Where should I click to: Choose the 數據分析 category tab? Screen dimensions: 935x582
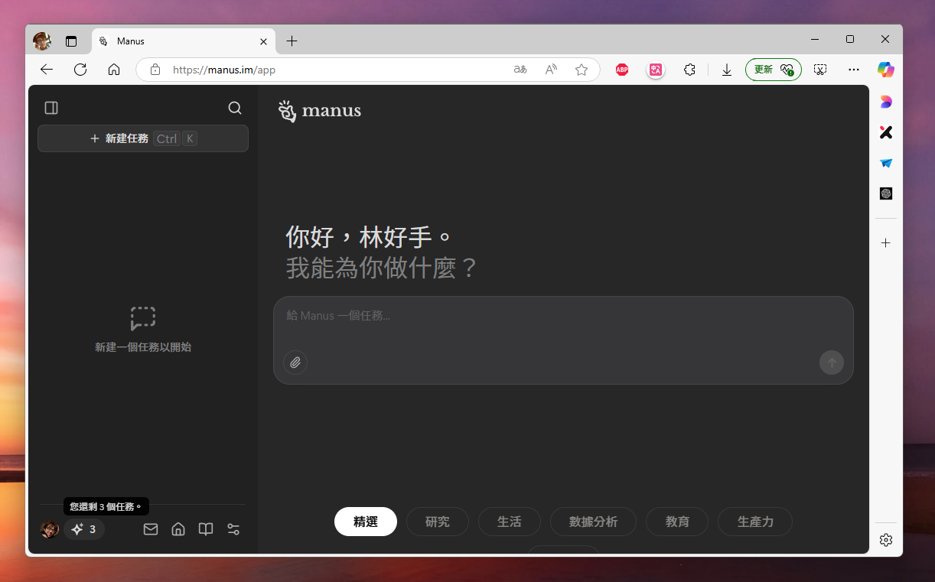(593, 522)
